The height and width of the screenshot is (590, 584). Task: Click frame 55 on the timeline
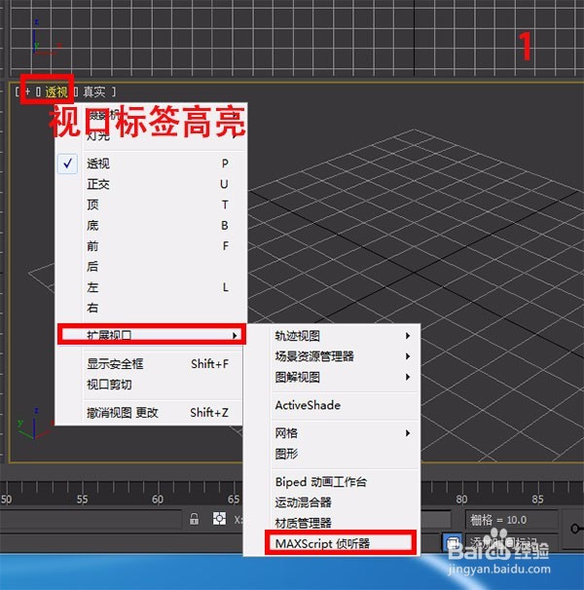(82, 499)
